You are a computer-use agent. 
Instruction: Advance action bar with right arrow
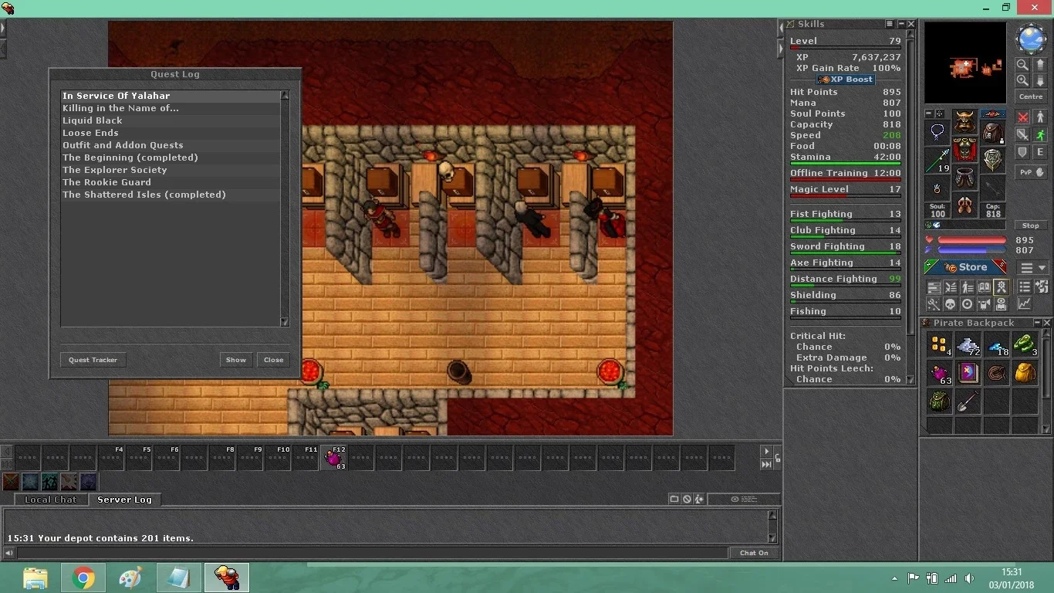click(x=766, y=451)
